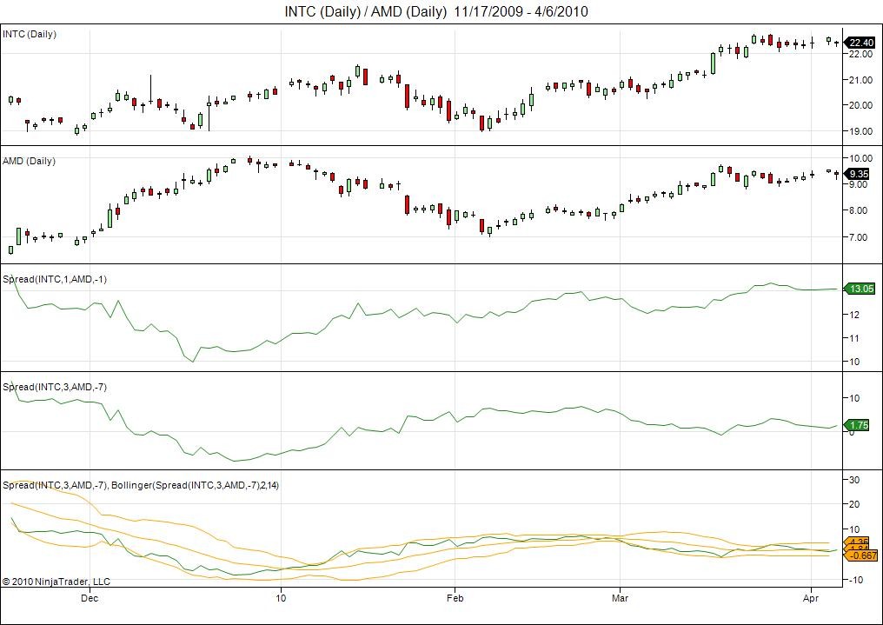Click the 10 date label on time axis

(280, 598)
